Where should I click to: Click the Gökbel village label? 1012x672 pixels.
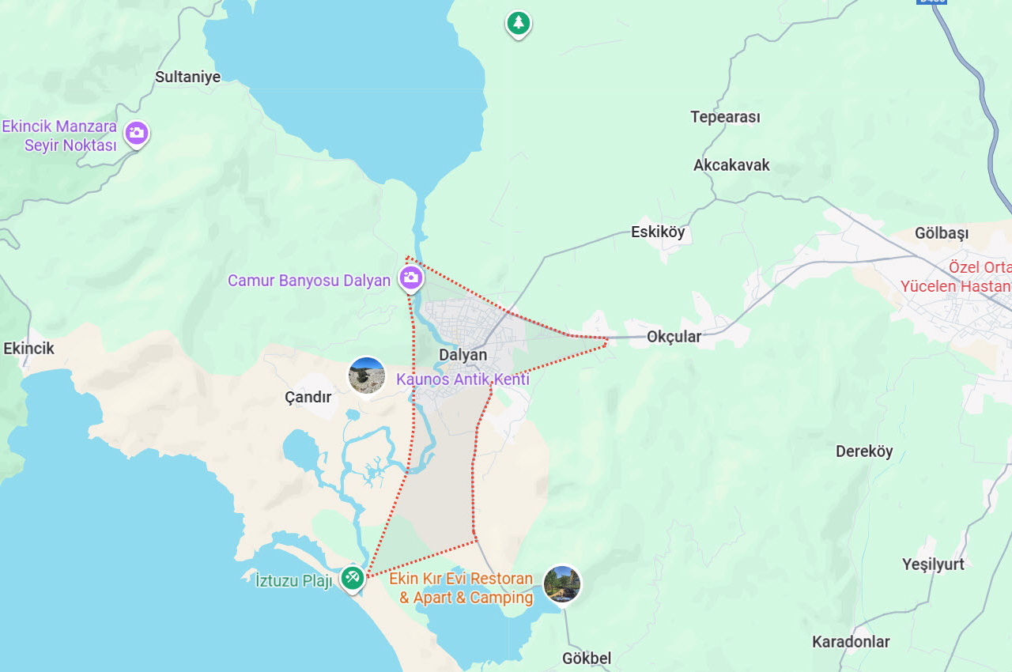pyautogui.click(x=587, y=658)
